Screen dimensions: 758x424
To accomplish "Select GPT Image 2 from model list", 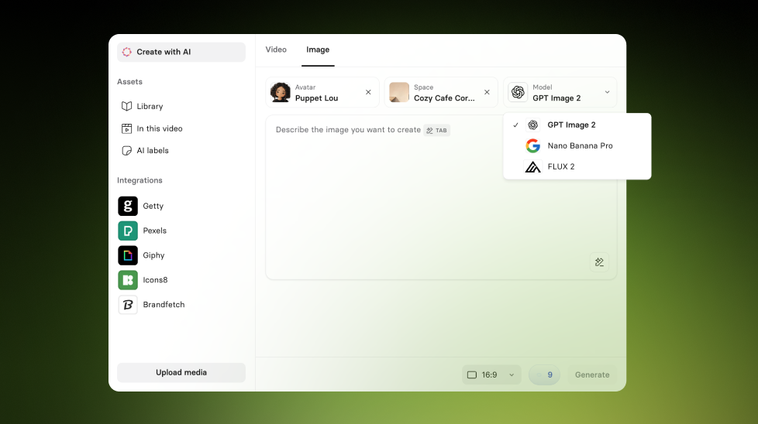I will (577, 125).
